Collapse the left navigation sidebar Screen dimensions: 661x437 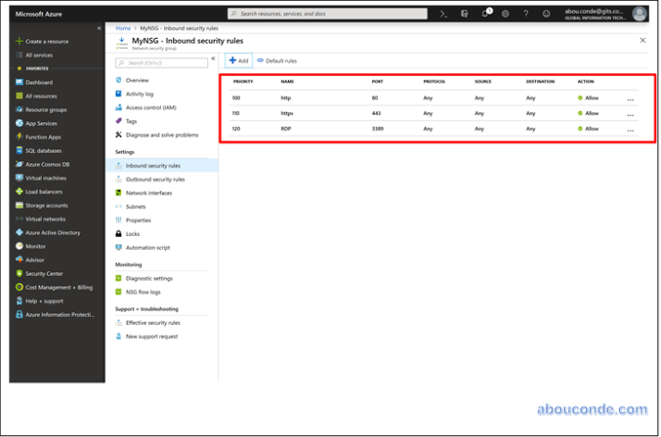click(99, 29)
